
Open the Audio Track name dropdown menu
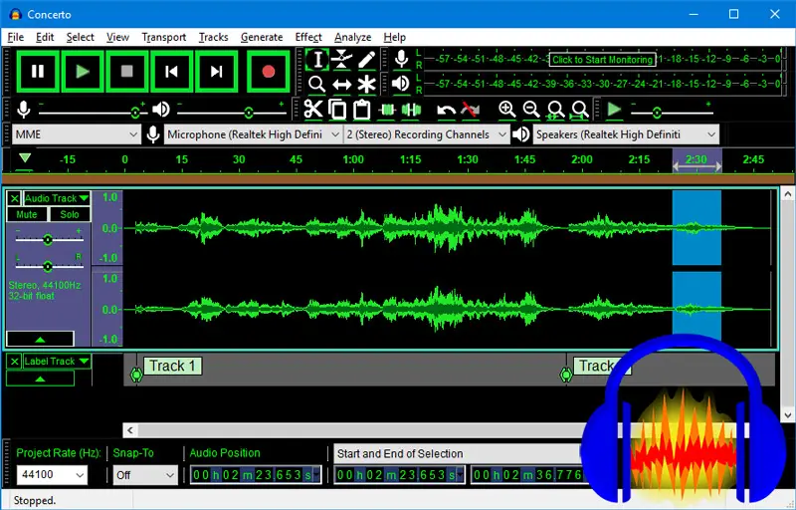(57, 198)
